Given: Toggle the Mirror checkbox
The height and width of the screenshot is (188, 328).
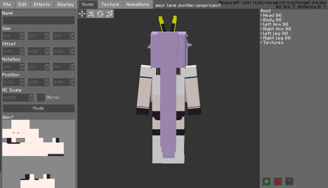Looking at the screenshot, I should (41, 97).
